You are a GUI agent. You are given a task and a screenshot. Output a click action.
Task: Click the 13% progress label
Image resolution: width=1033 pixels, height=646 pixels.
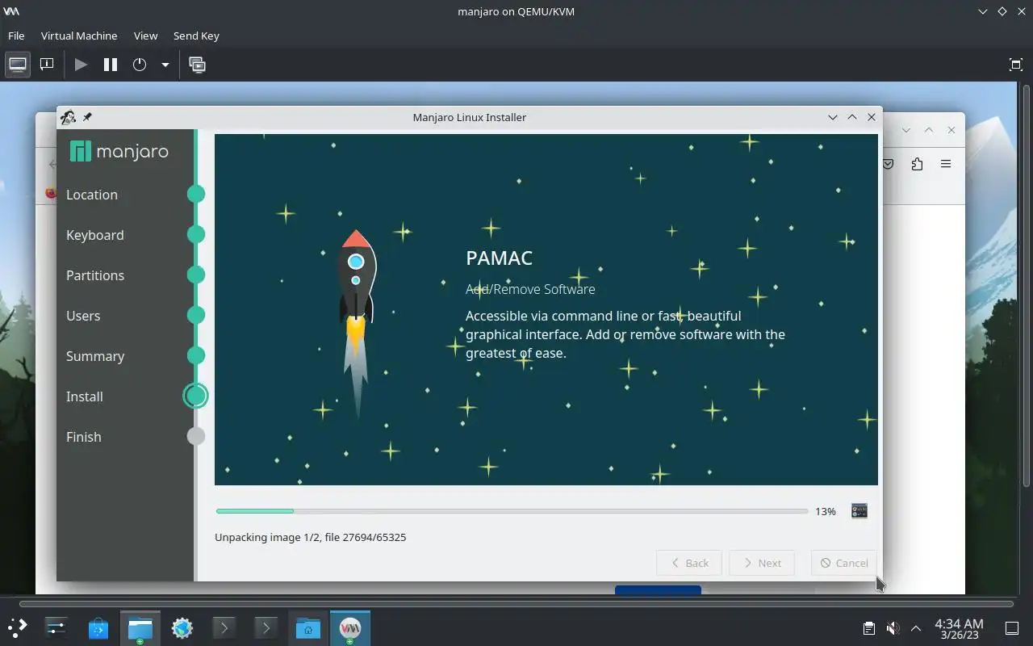click(826, 511)
